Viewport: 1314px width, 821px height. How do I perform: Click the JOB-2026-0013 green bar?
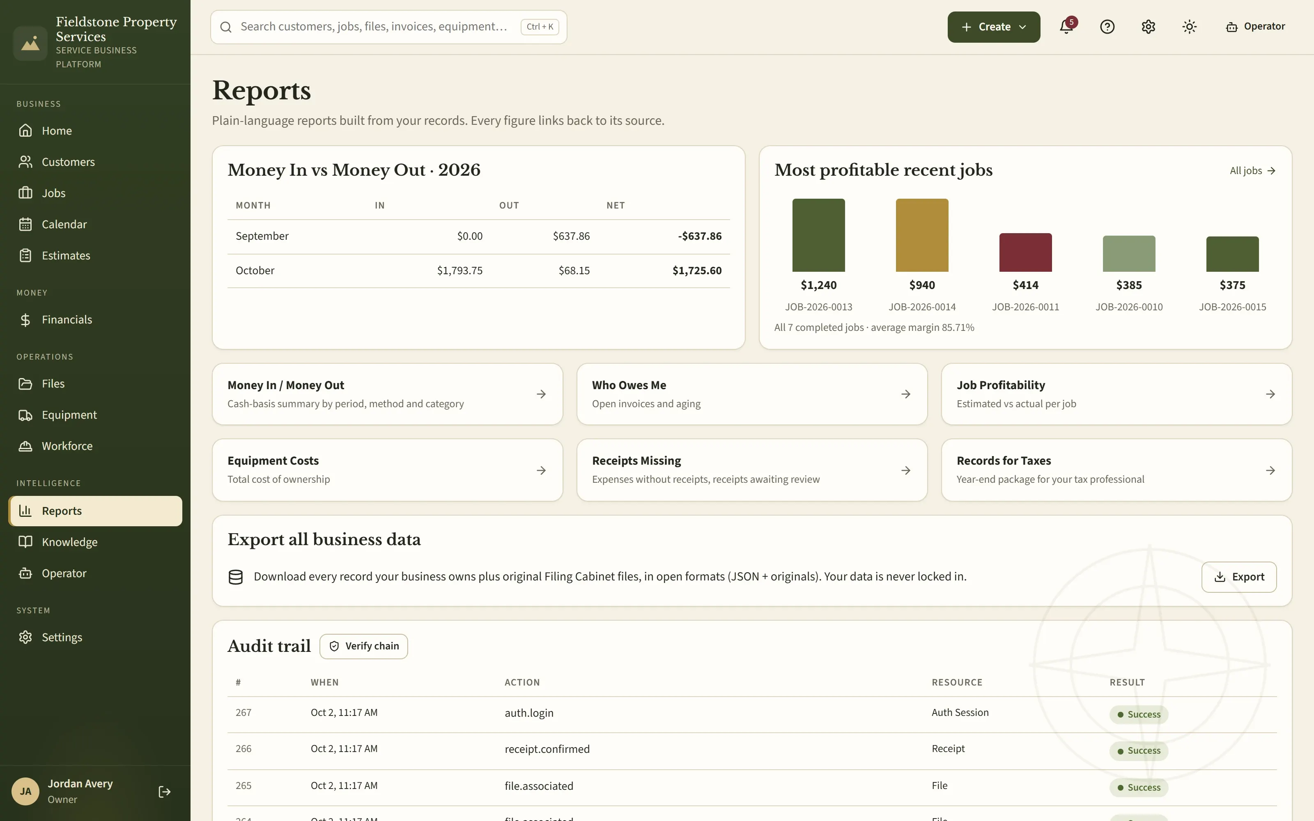point(818,235)
